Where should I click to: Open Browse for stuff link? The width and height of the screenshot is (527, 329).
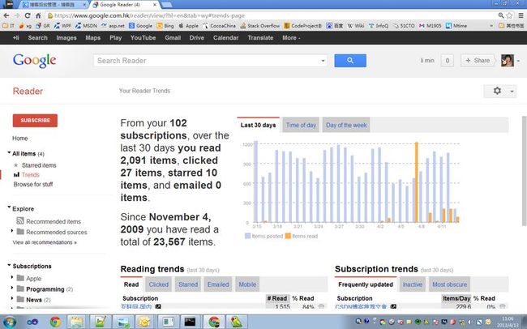coord(33,184)
